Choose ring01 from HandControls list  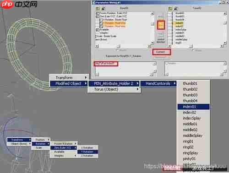(193, 141)
